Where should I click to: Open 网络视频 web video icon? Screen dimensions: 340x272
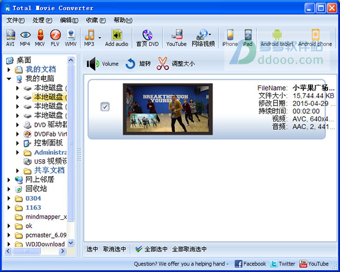[x=202, y=35]
